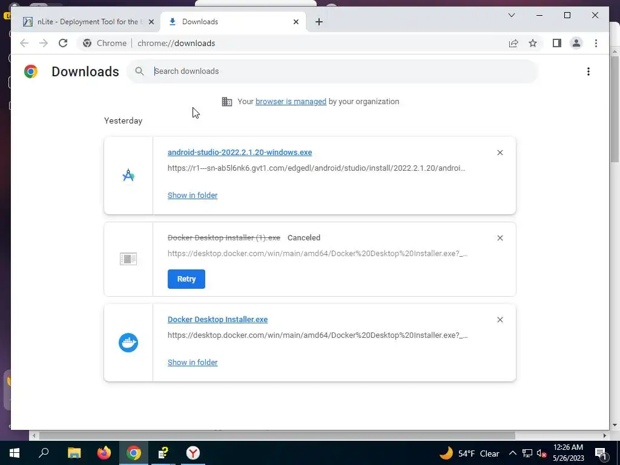Open a new tab with the plus
Image resolution: width=620 pixels, height=465 pixels.
tap(319, 22)
